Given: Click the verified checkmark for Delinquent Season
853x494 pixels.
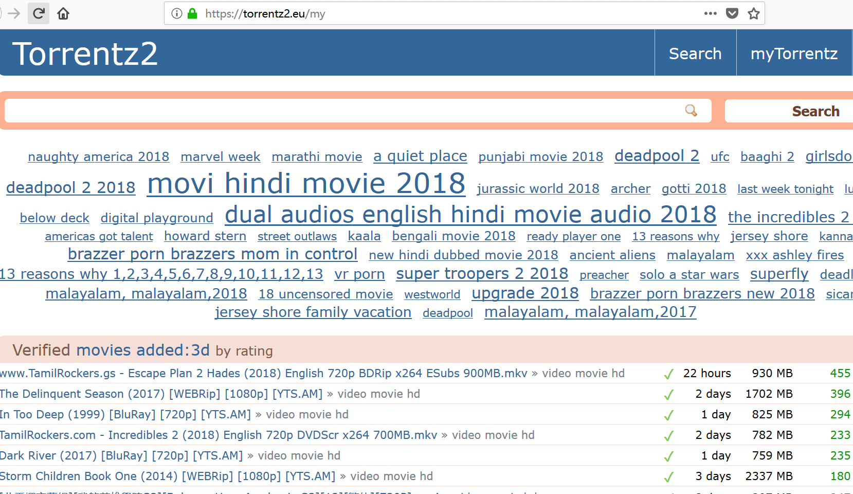Looking at the screenshot, I should (668, 395).
